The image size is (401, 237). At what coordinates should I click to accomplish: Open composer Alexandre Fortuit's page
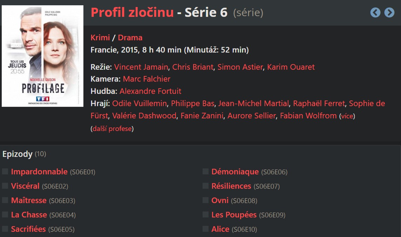tap(150, 91)
